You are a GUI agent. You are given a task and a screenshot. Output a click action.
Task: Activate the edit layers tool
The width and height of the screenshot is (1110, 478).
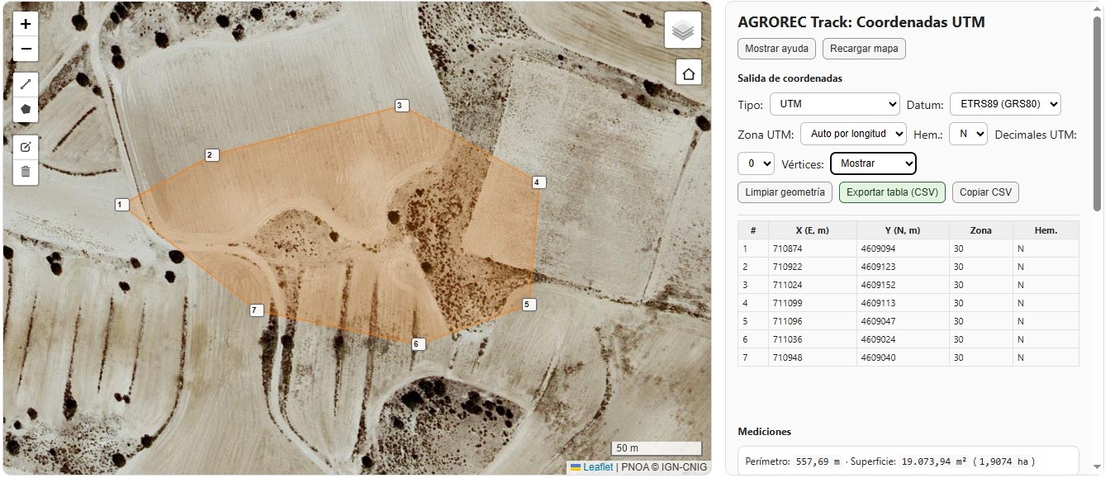26,147
